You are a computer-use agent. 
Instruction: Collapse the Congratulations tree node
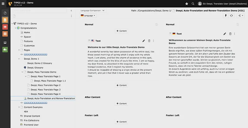coord(15,28)
